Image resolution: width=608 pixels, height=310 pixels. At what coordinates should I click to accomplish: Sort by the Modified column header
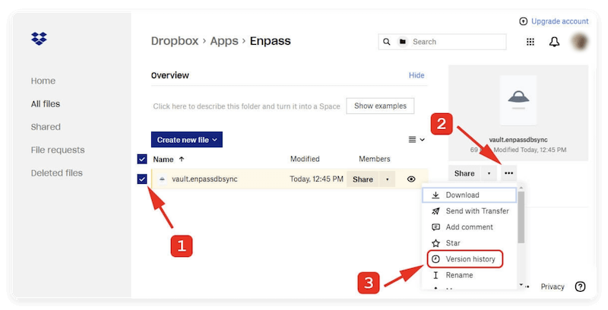[x=305, y=159]
